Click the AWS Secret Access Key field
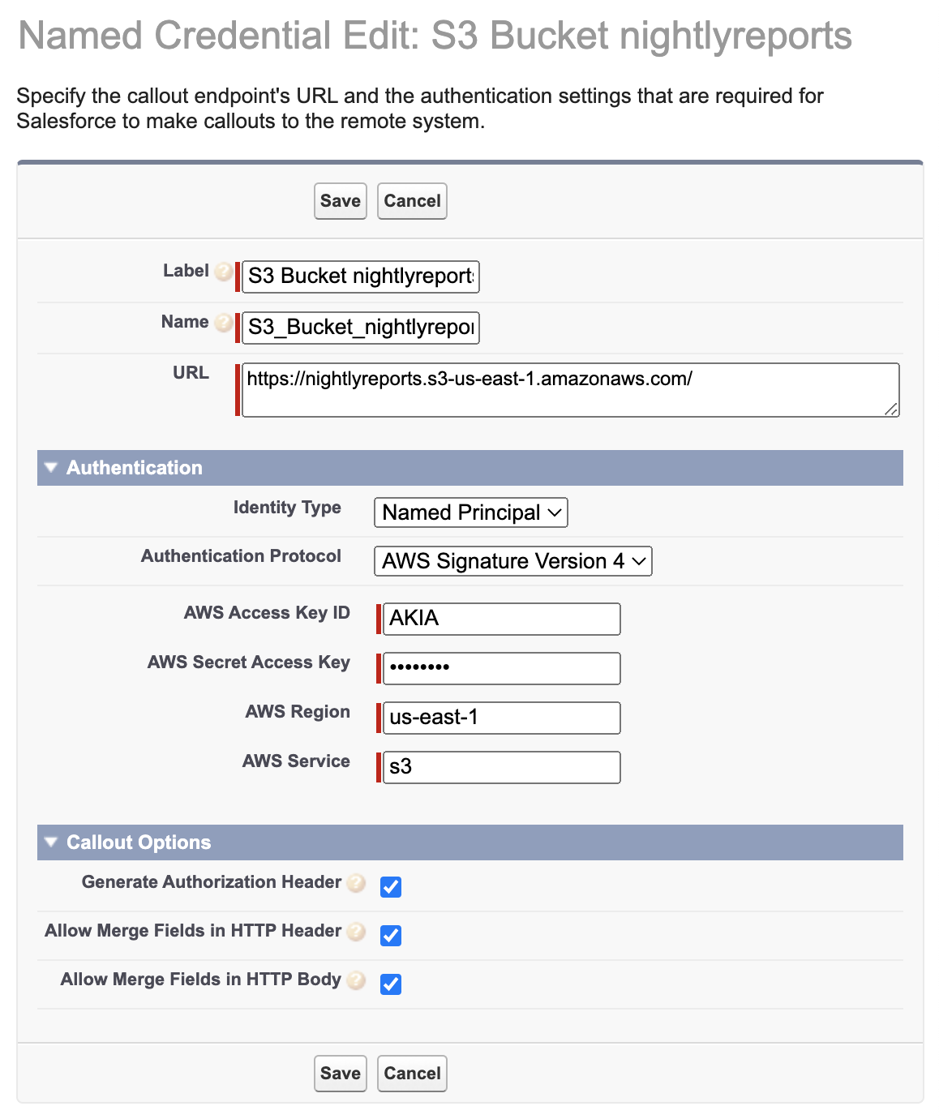Image resolution: width=939 pixels, height=1119 pixels. [x=501, y=668]
